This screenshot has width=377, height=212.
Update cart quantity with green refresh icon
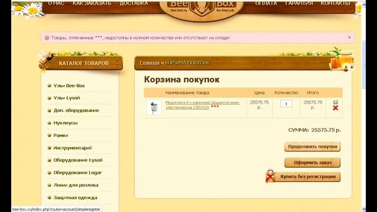(x=335, y=102)
